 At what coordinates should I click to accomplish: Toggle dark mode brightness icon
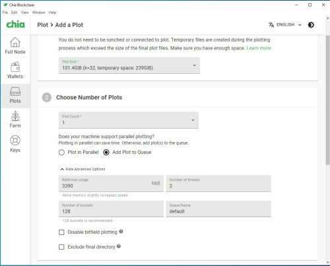point(311,25)
